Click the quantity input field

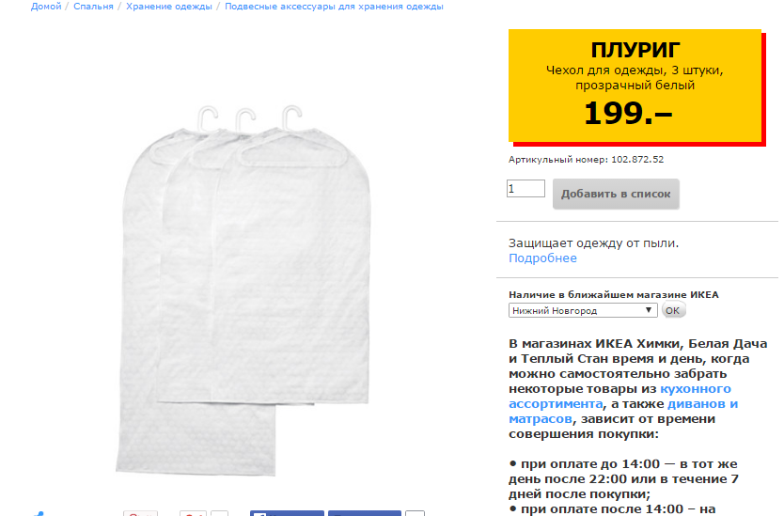(525, 189)
